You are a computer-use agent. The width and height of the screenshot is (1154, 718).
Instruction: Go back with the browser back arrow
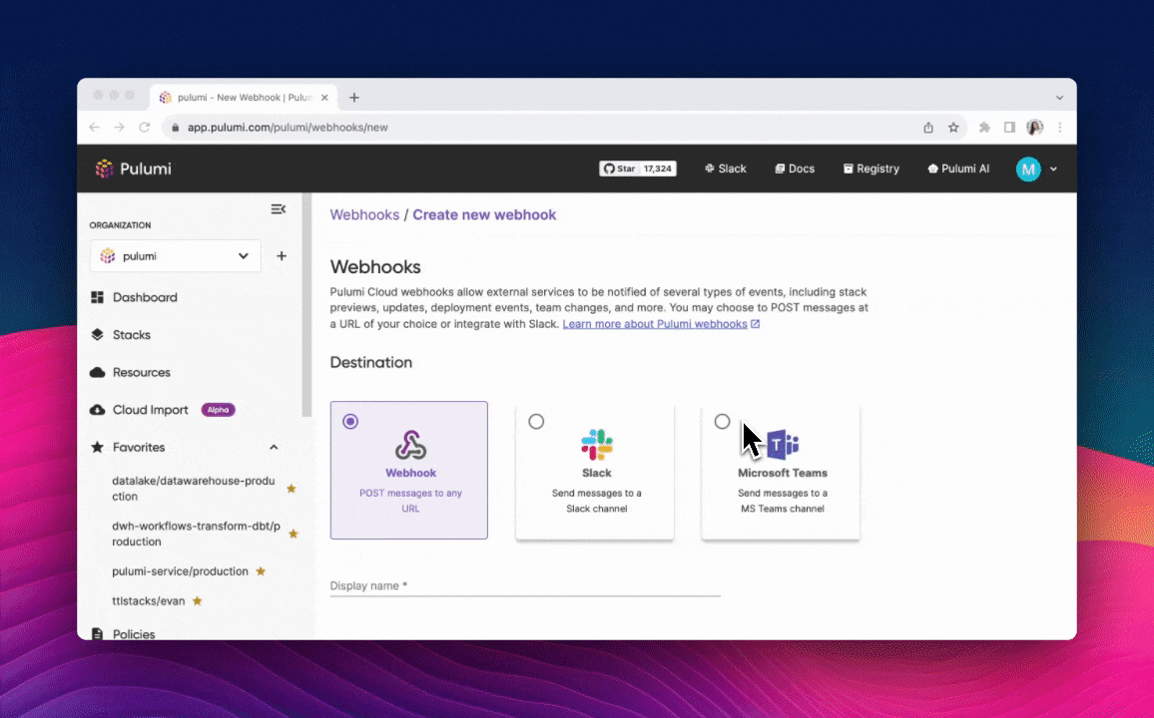coord(94,127)
